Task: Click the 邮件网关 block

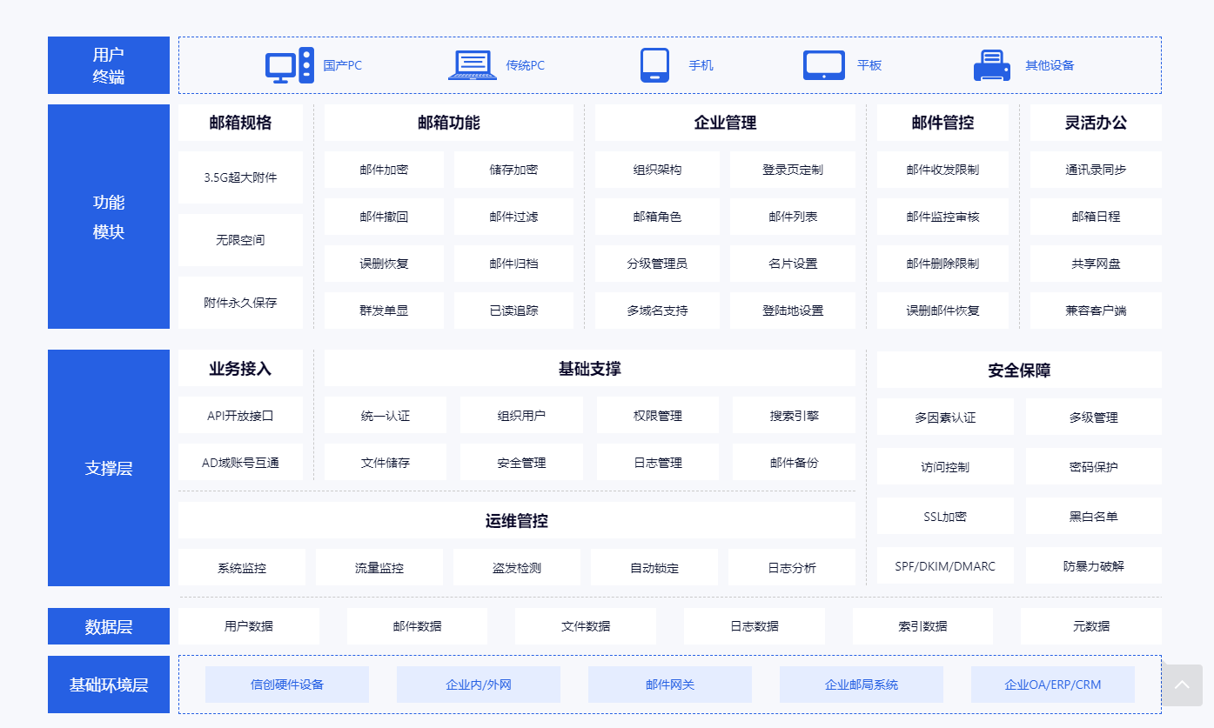Action: pyautogui.click(x=669, y=685)
